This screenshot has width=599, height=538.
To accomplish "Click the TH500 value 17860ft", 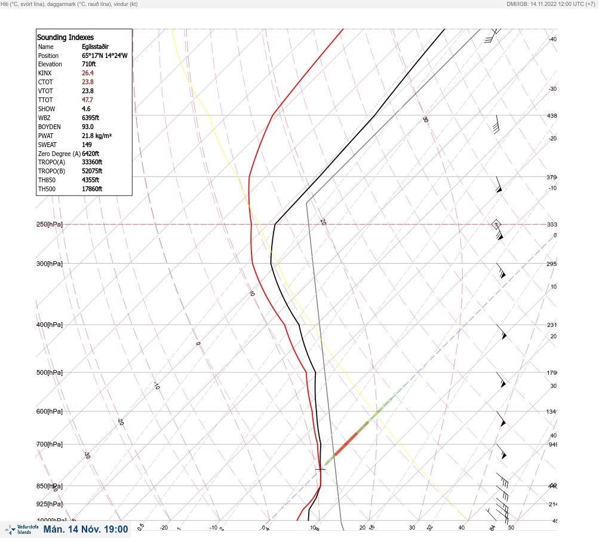I will point(92,189).
